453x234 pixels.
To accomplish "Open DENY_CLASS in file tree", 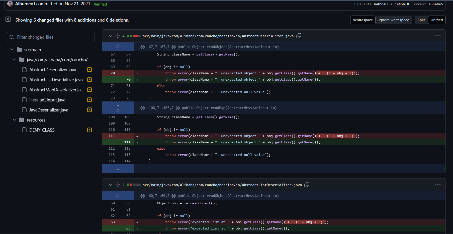I will 42,130.
